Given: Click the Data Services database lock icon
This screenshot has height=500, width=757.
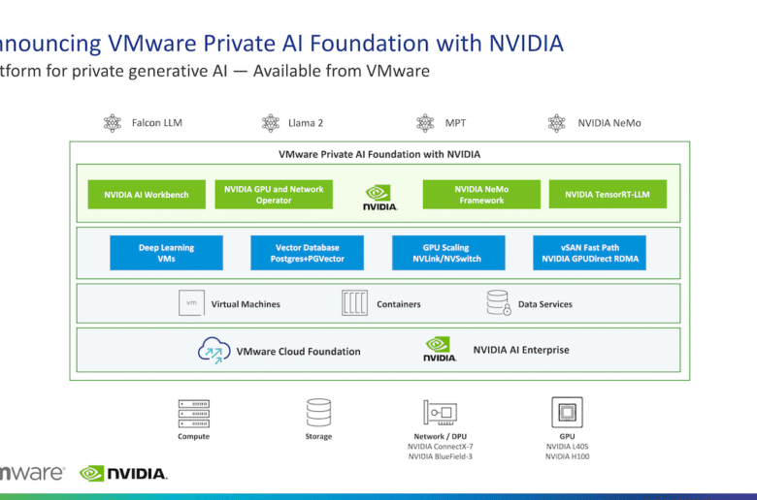Looking at the screenshot, I should (x=499, y=302).
